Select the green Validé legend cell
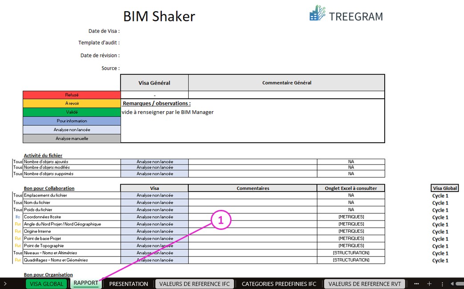Screen dimensions: 464x289 (x=71, y=112)
